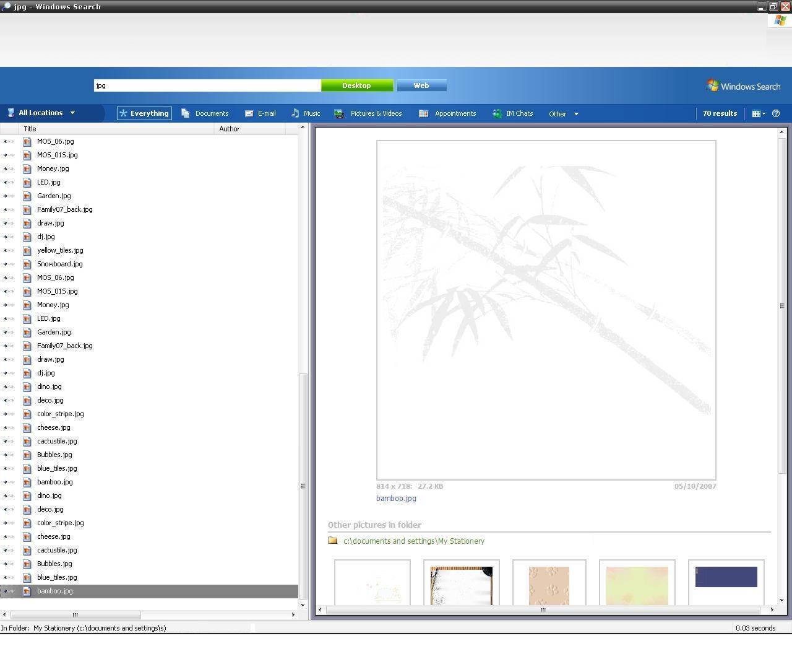Sort results by the Author column
Screen dimensions: 792x659
(x=229, y=129)
